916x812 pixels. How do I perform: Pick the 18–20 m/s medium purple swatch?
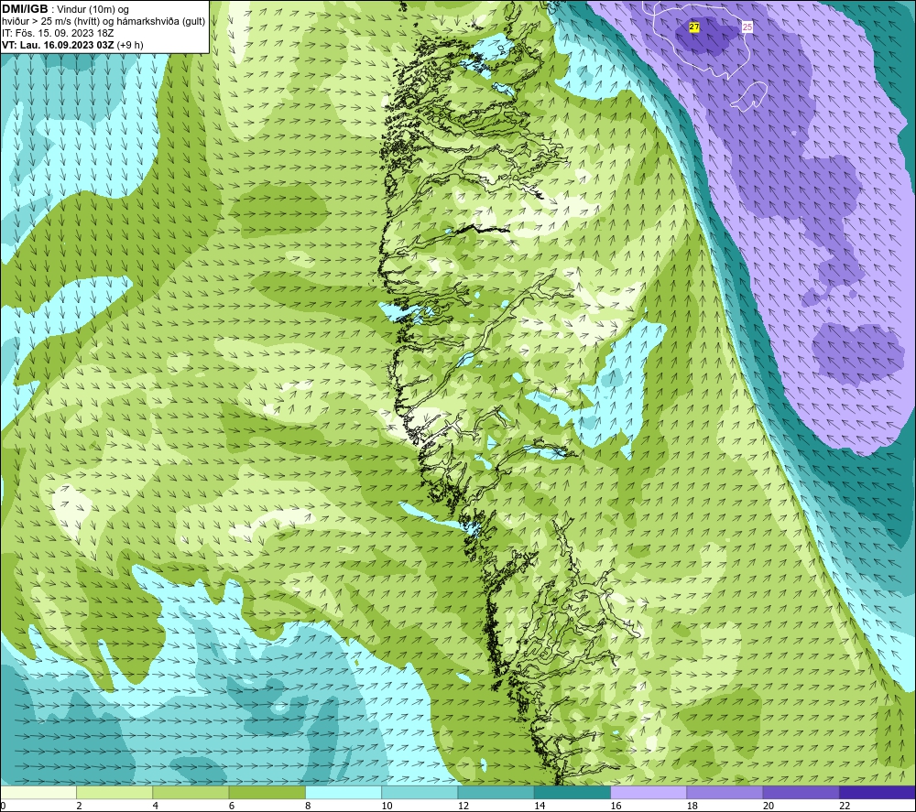point(725,793)
